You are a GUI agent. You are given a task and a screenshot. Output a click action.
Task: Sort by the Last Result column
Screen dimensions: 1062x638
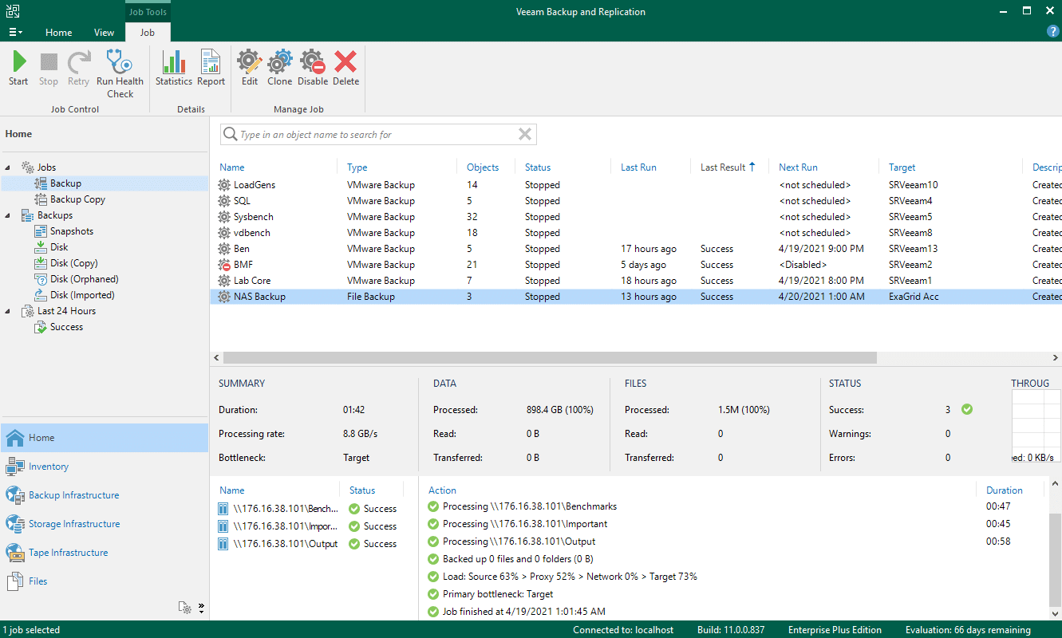tap(723, 167)
